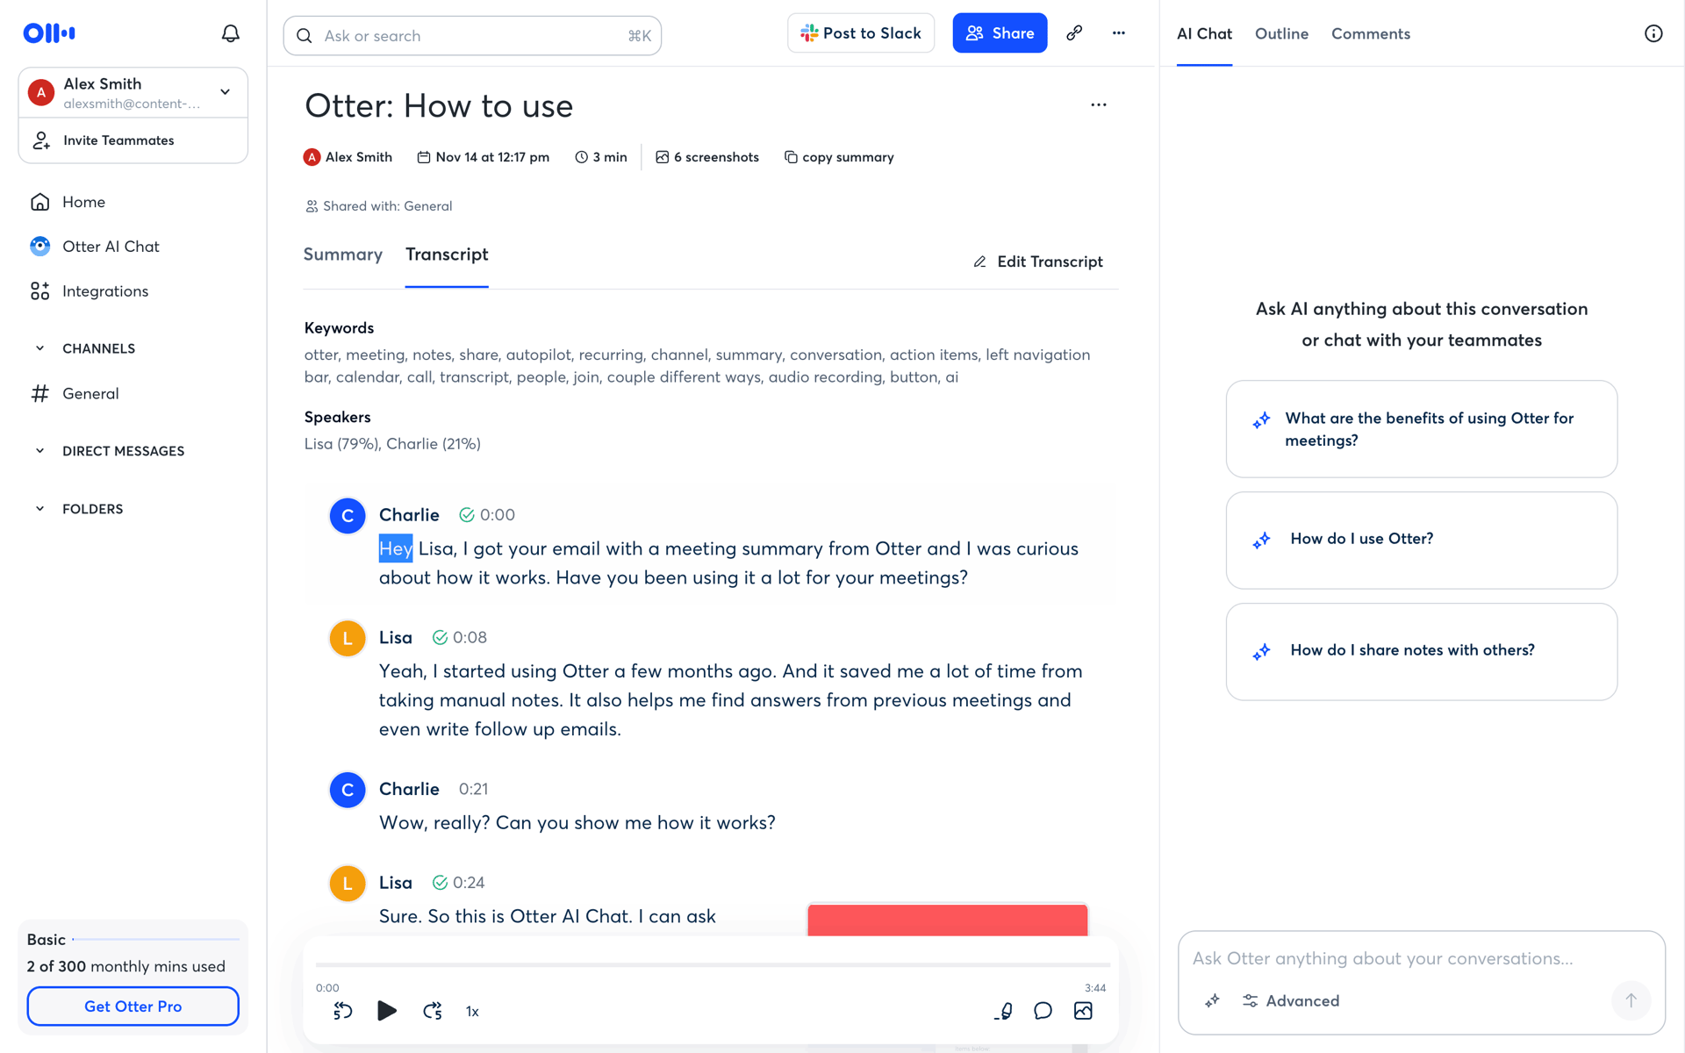
Task: Click the Otter logo
Action: [49, 33]
